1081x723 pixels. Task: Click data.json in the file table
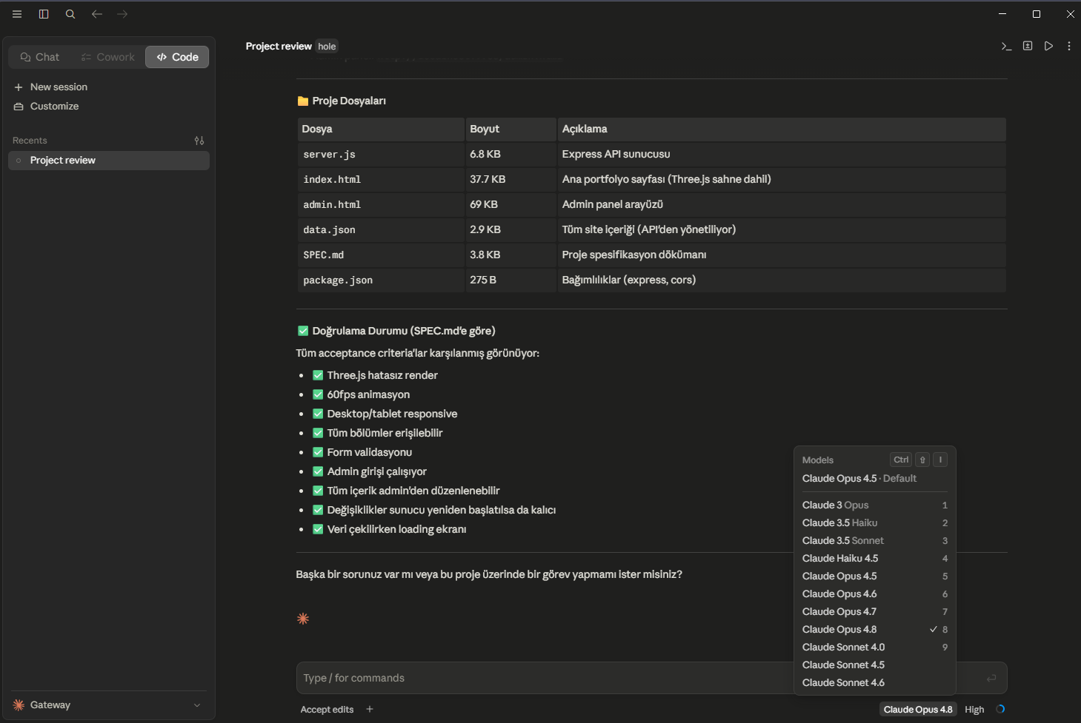(x=329, y=230)
